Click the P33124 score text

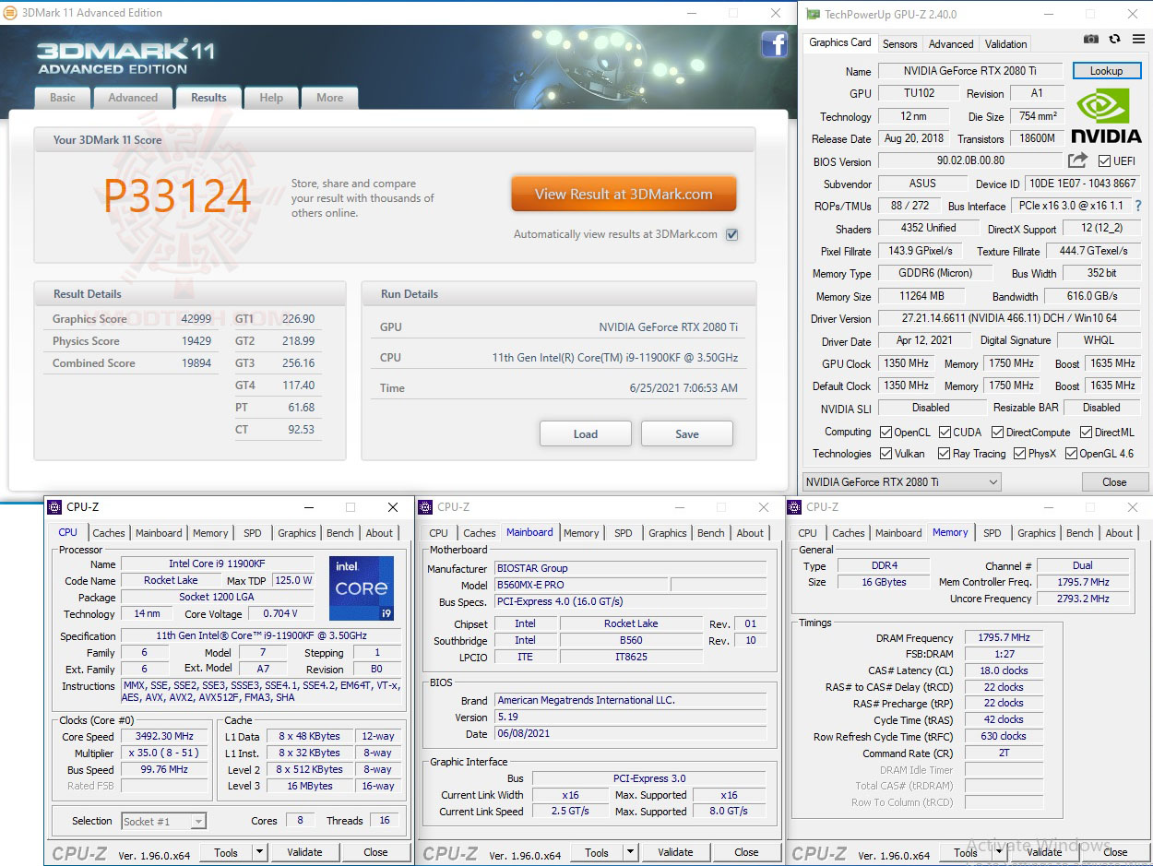(x=177, y=196)
